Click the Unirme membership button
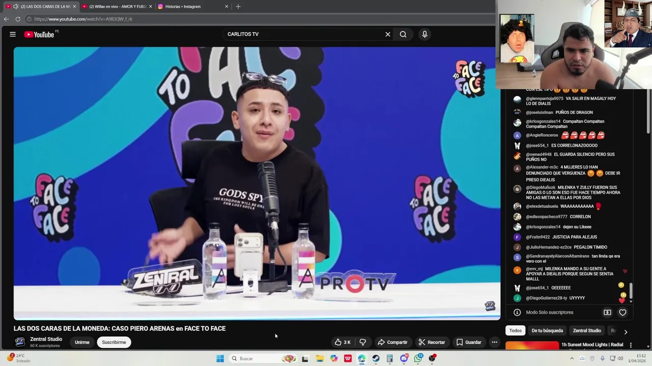The height and width of the screenshot is (366, 652). point(82,342)
